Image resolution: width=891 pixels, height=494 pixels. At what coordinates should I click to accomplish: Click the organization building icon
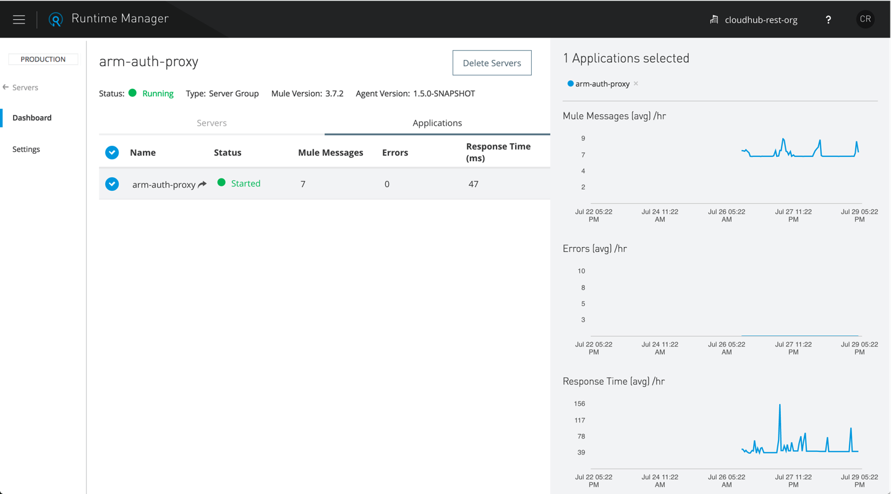click(x=714, y=20)
